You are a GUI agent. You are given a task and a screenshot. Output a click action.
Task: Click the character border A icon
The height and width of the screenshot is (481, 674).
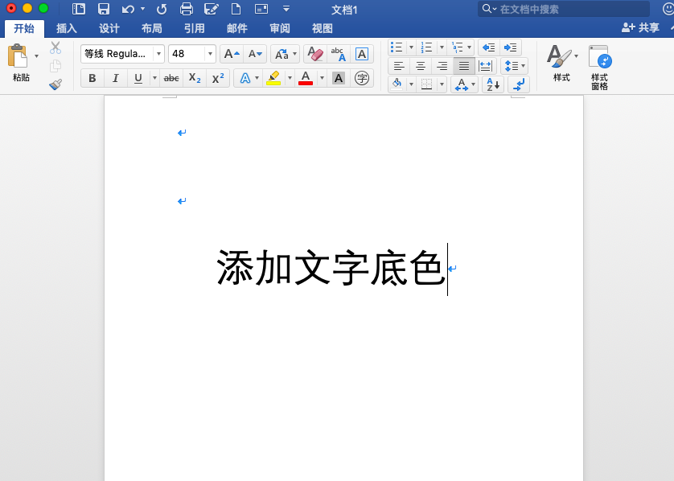coord(361,54)
